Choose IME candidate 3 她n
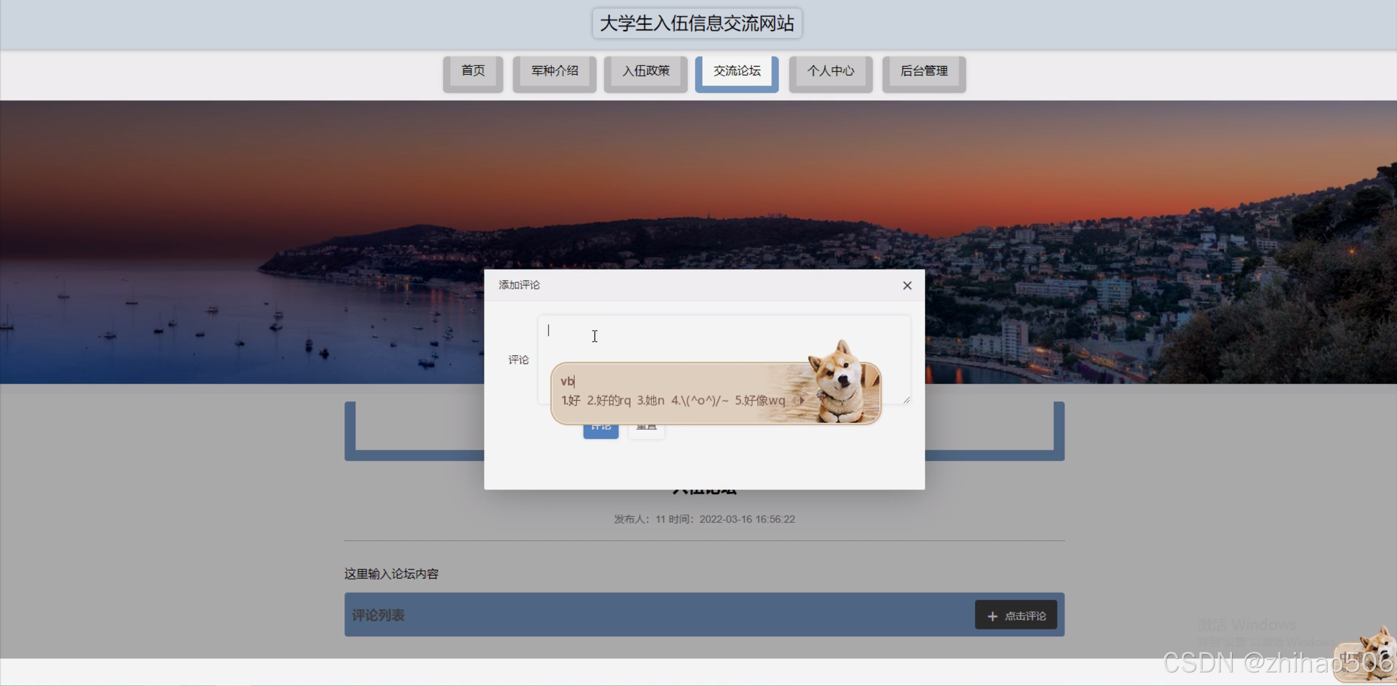The width and height of the screenshot is (1397, 686). point(650,401)
